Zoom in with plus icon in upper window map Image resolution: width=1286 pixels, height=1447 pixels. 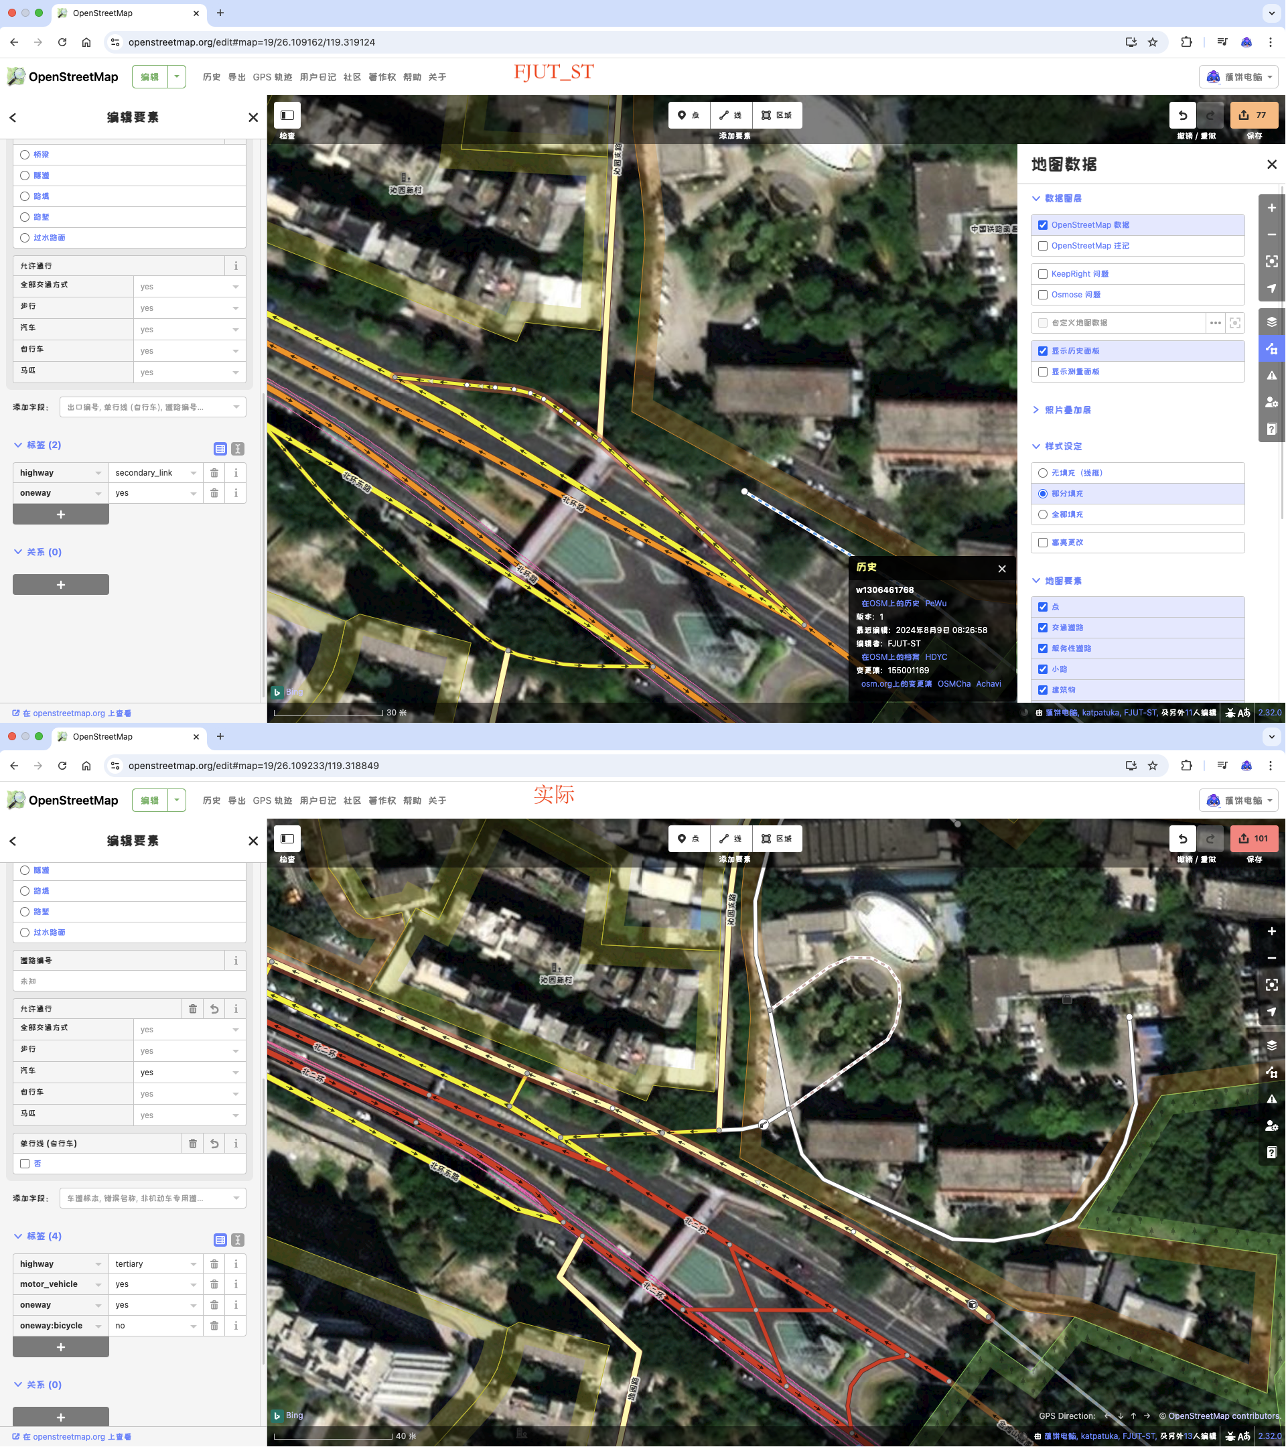[x=1271, y=208]
